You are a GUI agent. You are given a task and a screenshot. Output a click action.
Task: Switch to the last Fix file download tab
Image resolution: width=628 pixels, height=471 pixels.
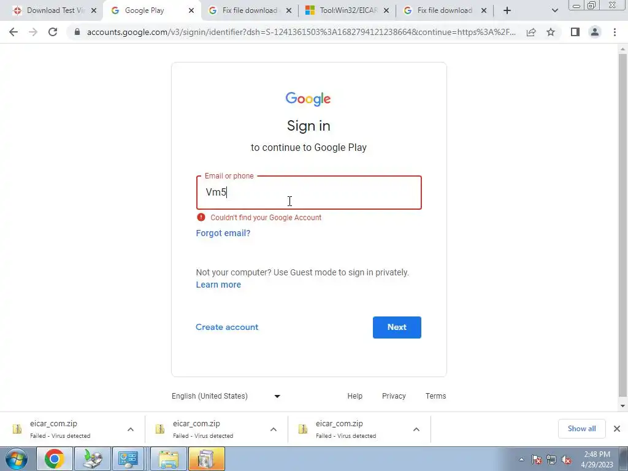pos(445,11)
